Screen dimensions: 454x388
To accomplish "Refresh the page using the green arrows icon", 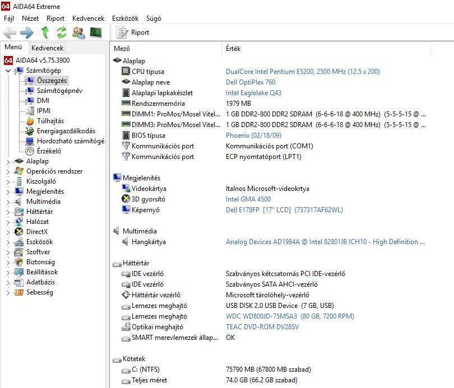I will (62, 32).
